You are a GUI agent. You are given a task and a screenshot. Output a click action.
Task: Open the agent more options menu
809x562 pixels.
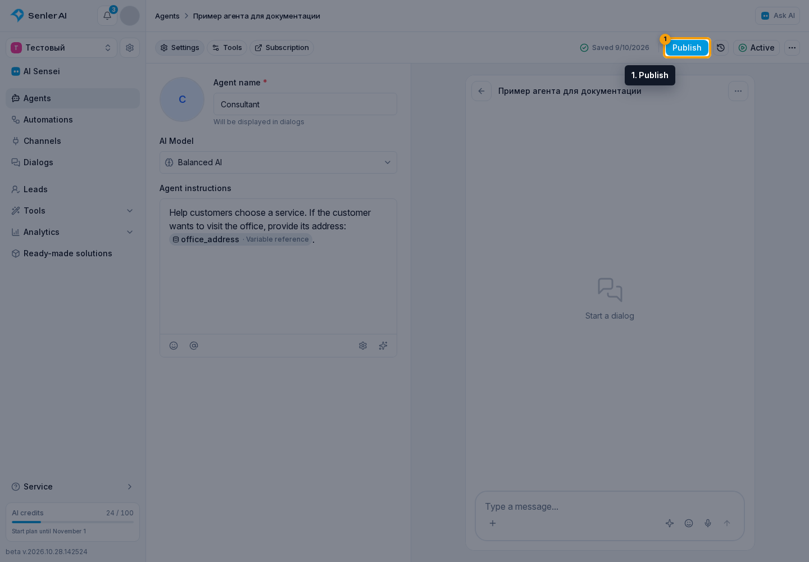click(x=792, y=48)
